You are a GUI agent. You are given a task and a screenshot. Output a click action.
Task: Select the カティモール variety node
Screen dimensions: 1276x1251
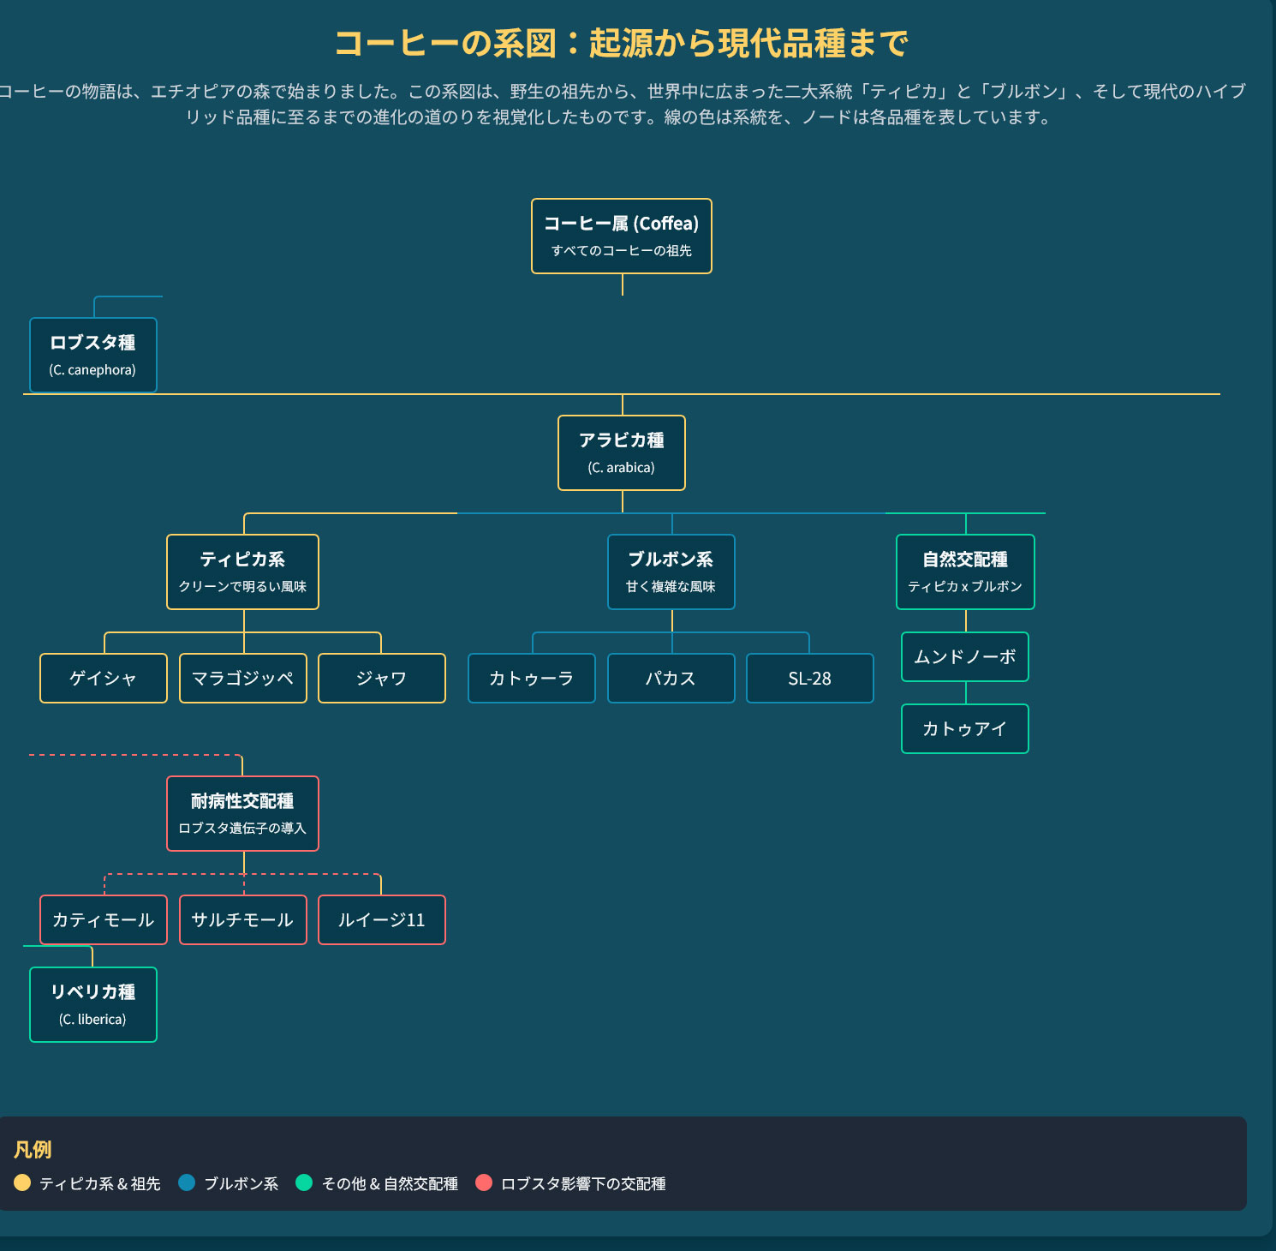point(104,920)
